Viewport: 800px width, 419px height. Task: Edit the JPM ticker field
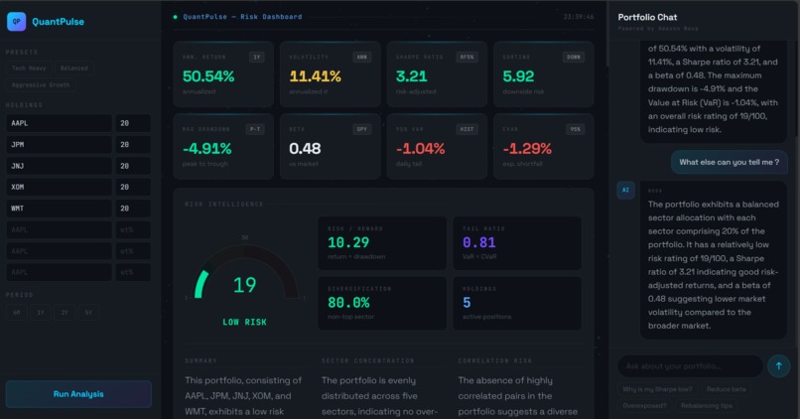(x=60, y=144)
